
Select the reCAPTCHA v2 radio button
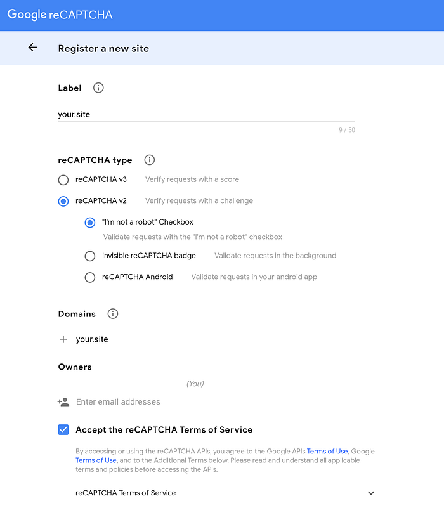tap(63, 201)
